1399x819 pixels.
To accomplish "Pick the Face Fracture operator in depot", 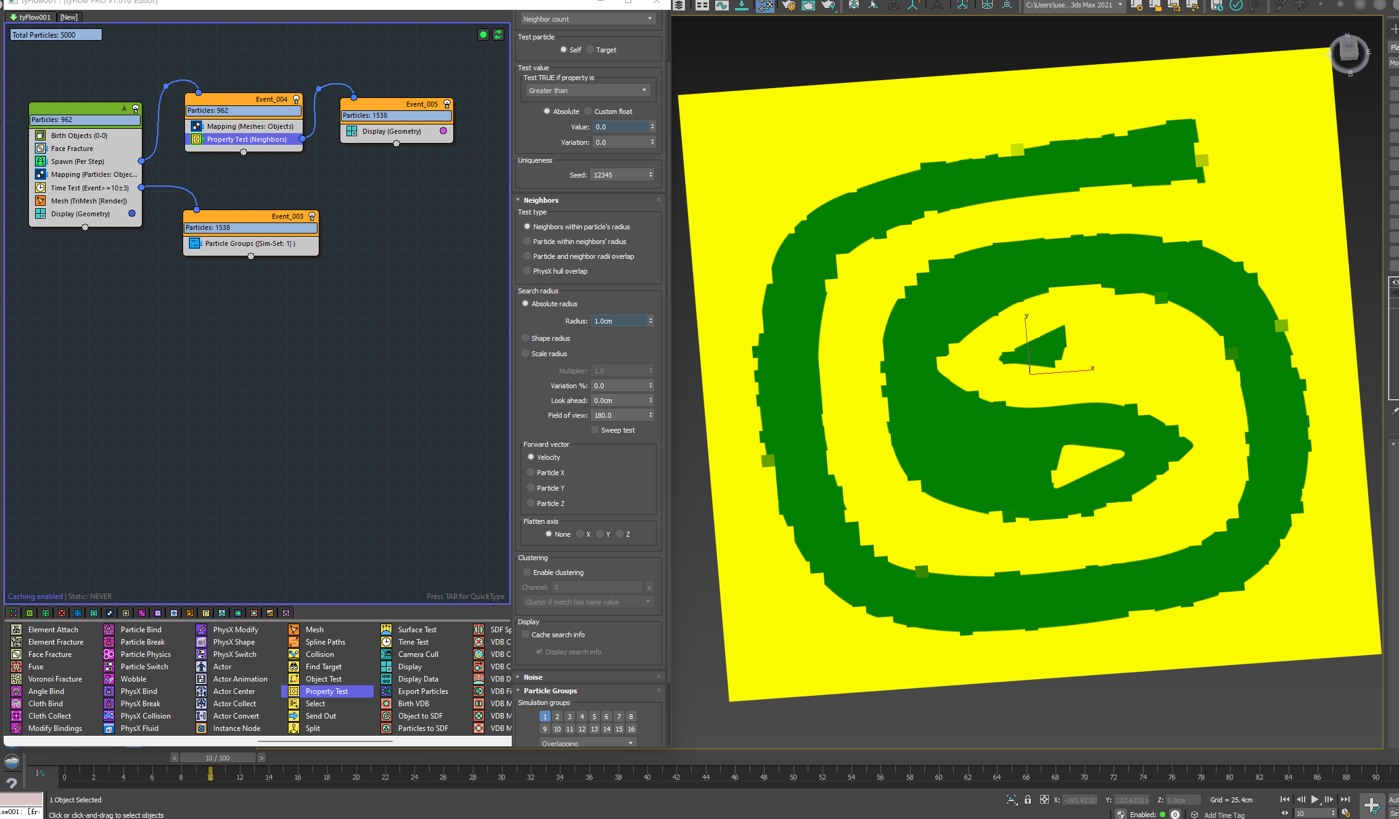I will 50,654.
